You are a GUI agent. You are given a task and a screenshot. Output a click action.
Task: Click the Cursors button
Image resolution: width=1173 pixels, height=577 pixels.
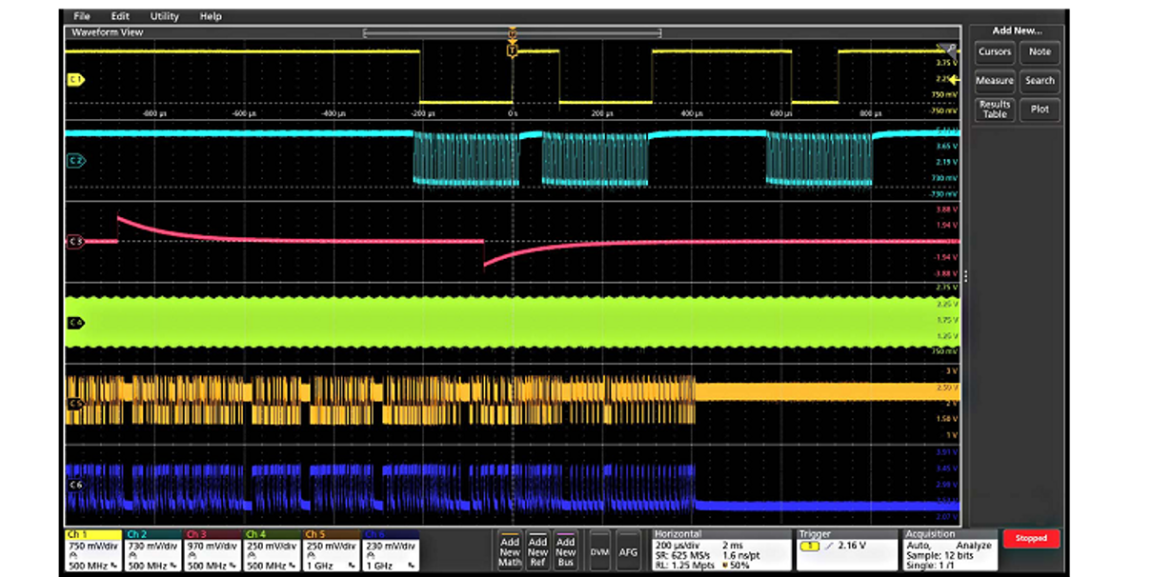tap(995, 52)
